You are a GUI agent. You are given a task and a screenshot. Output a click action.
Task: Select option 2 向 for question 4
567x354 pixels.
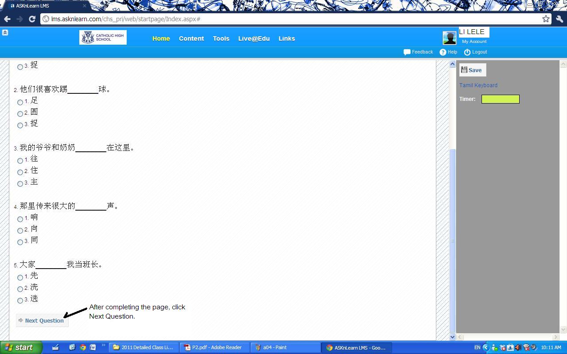pyautogui.click(x=20, y=231)
